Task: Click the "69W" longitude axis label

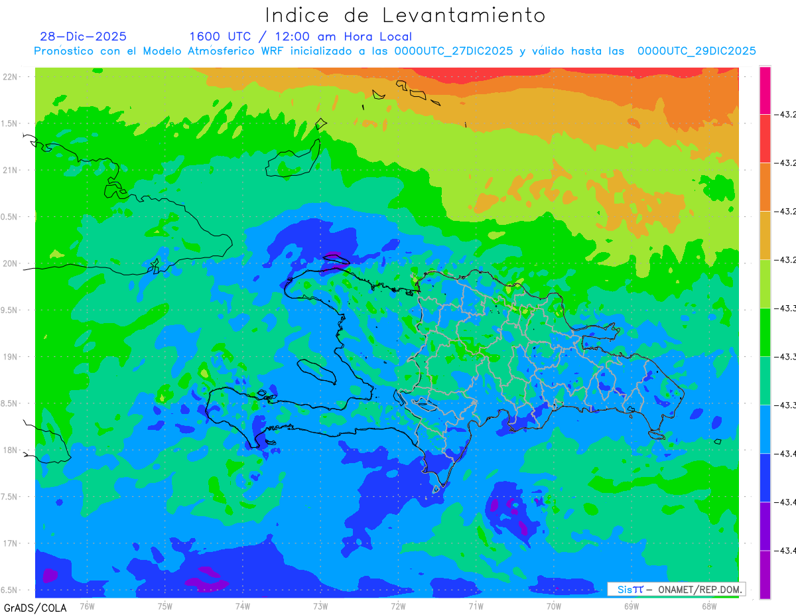Action: click(x=631, y=606)
